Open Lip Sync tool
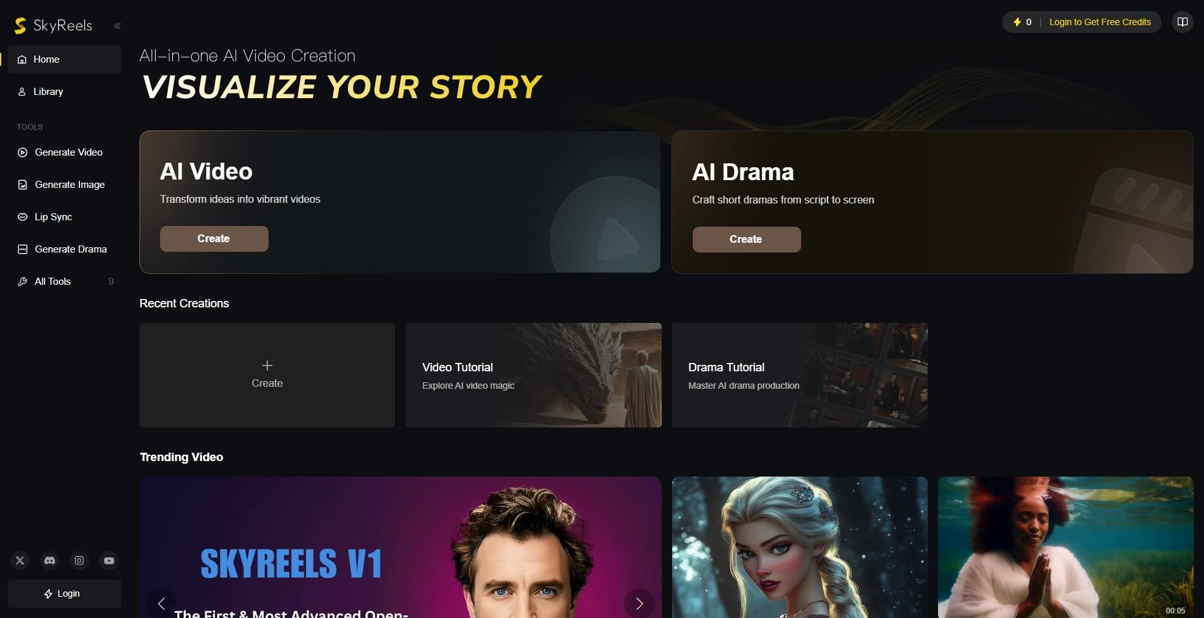The height and width of the screenshot is (618, 1204). (65, 217)
